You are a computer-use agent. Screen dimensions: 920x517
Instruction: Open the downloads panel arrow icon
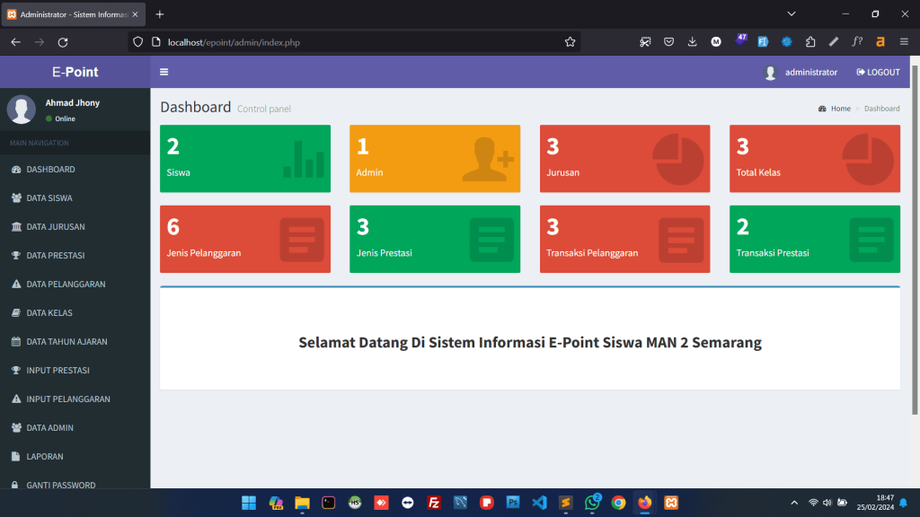(692, 41)
